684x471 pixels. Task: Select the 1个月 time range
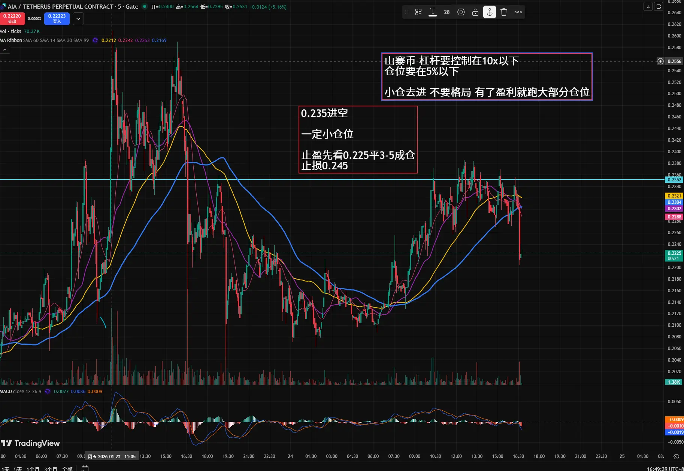(33, 468)
